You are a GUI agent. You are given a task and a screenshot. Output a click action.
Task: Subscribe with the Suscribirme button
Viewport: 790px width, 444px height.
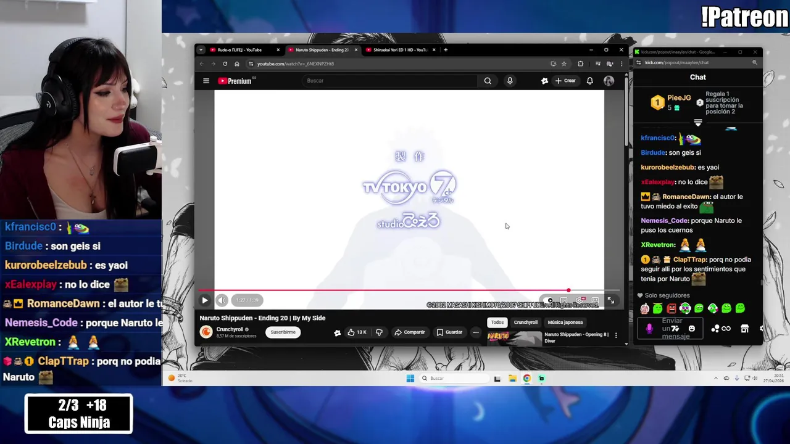pos(283,332)
